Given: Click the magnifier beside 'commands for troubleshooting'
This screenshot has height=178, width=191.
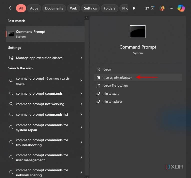Looking at the screenshot, I should 11,142.
